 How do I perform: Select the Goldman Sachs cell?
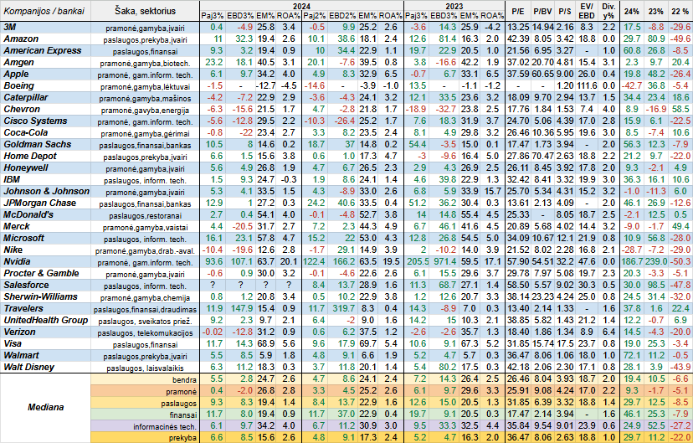tap(45, 145)
